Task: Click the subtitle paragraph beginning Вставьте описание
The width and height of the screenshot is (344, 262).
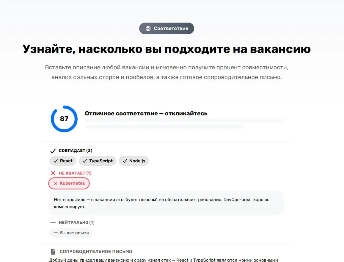Action: 166,72
